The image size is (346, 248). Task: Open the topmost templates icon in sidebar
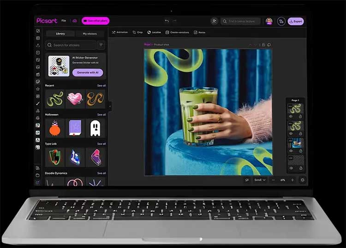[38, 31]
